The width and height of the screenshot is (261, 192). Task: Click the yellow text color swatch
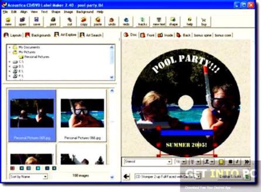[222, 162]
